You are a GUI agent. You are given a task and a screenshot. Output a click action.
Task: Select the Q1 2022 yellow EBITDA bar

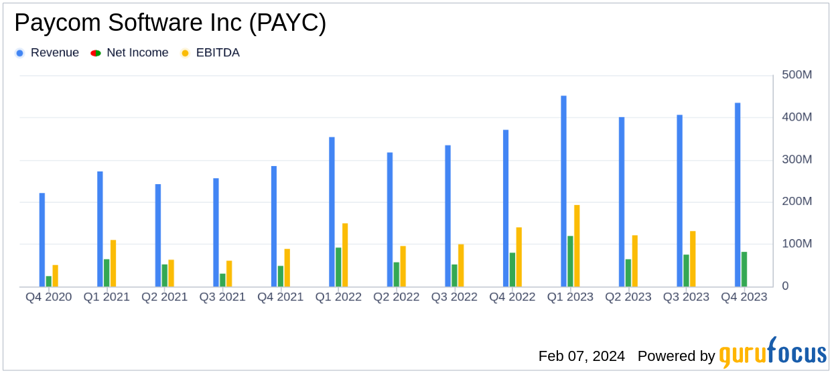[x=345, y=255]
